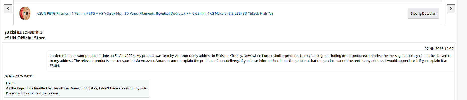This screenshot has width=467, height=100.
Task: Click the 27.Nis.2025 10:09 timestamp
Action: coord(439,49)
